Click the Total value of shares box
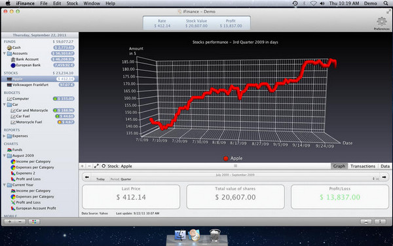 (235, 197)
